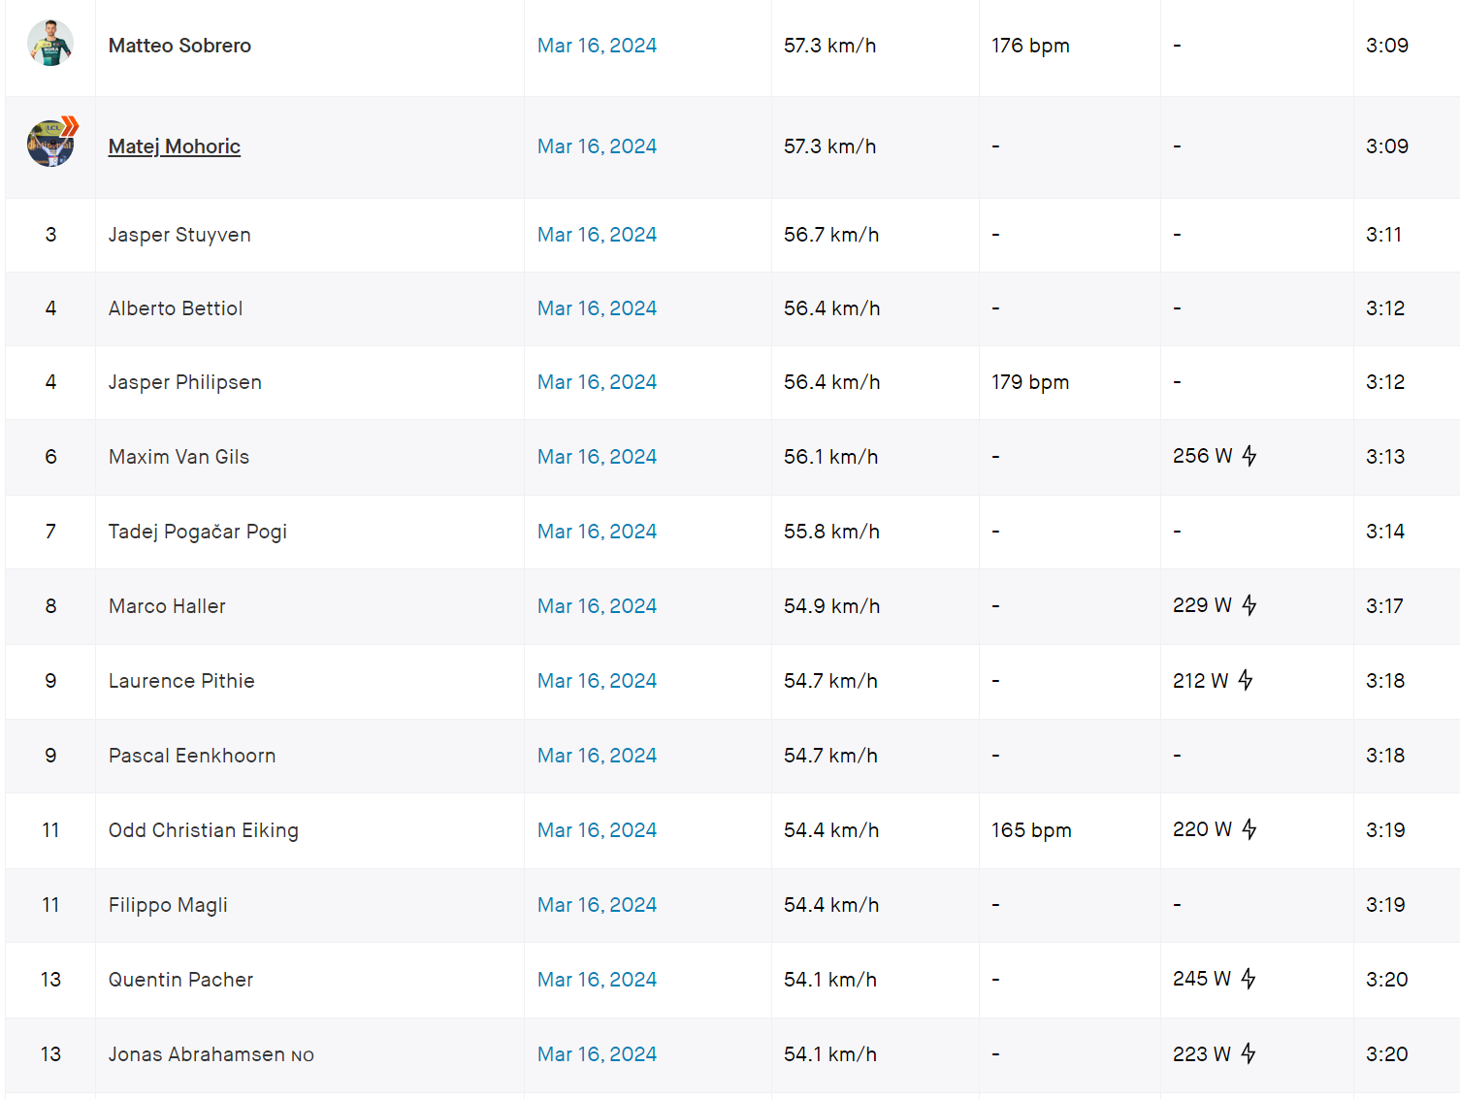This screenshot has height=1099, width=1460.
Task: Open Matteo Sobrero's Mar 16, 2024 activity
Action: pyautogui.click(x=597, y=46)
